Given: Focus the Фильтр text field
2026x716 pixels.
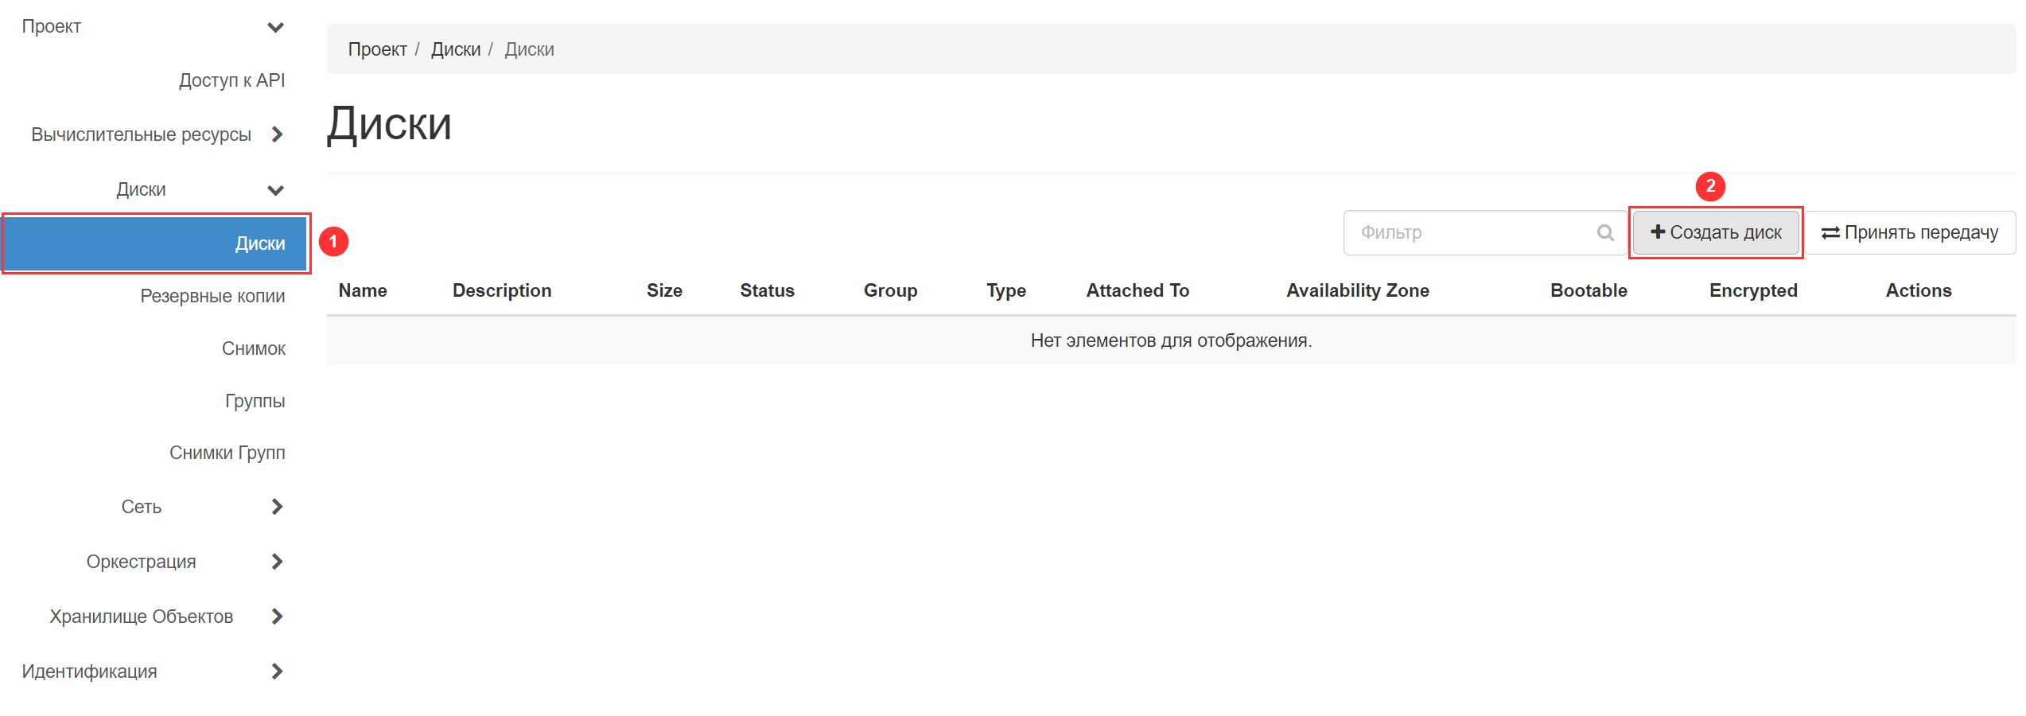Looking at the screenshot, I should pyautogui.click(x=1472, y=232).
